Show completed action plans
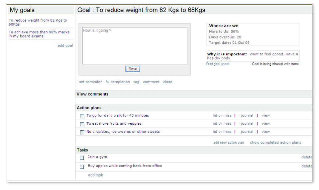 [x=275, y=143]
